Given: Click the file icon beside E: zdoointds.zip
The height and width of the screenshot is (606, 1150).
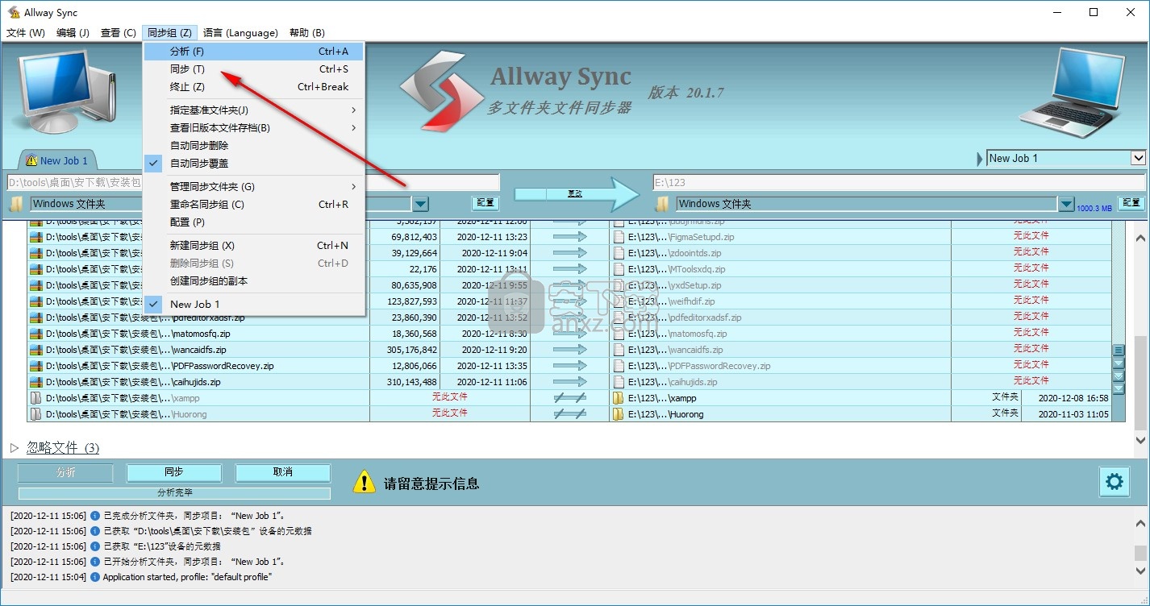Looking at the screenshot, I should (x=619, y=253).
